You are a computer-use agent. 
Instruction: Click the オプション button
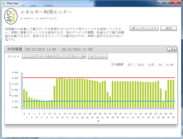98,56
